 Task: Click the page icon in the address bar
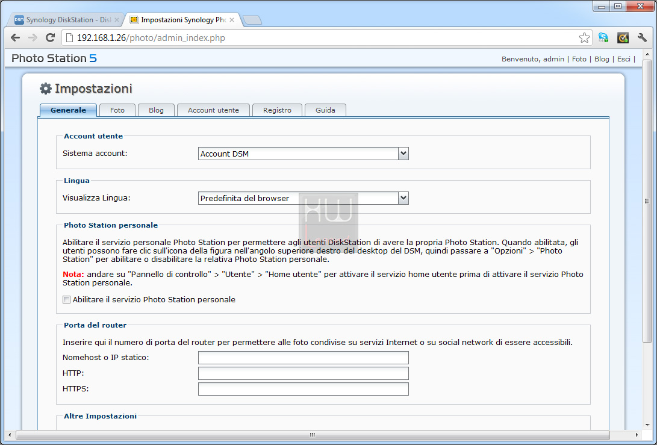pos(70,38)
